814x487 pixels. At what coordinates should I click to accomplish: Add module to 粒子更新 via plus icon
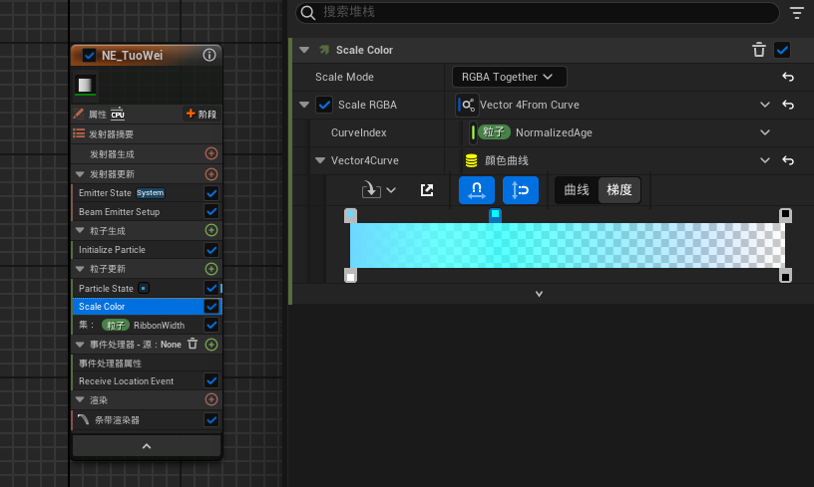point(211,269)
